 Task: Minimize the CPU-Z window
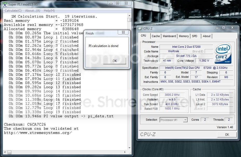tap(217, 28)
